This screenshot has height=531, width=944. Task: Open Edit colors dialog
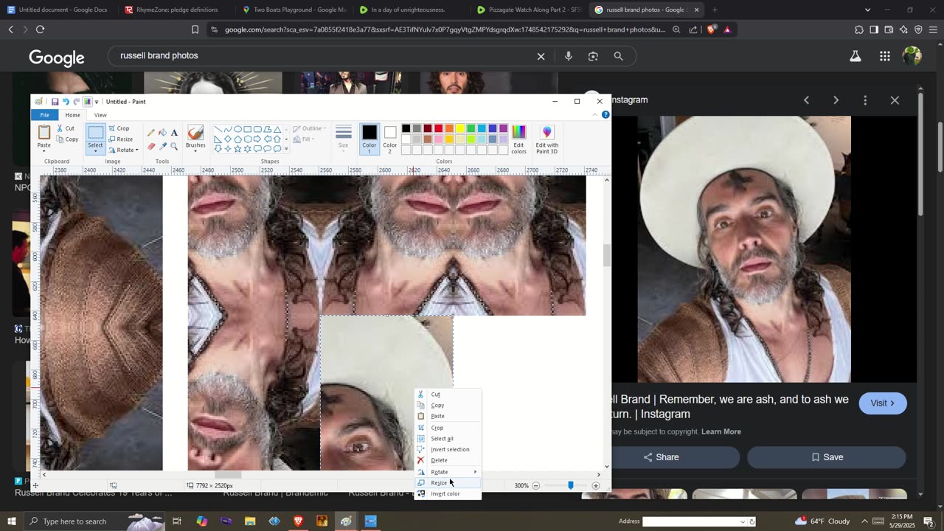tap(519, 139)
